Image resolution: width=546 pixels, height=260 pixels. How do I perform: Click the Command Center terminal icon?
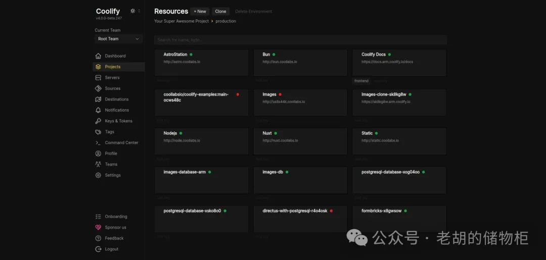[x=98, y=142]
